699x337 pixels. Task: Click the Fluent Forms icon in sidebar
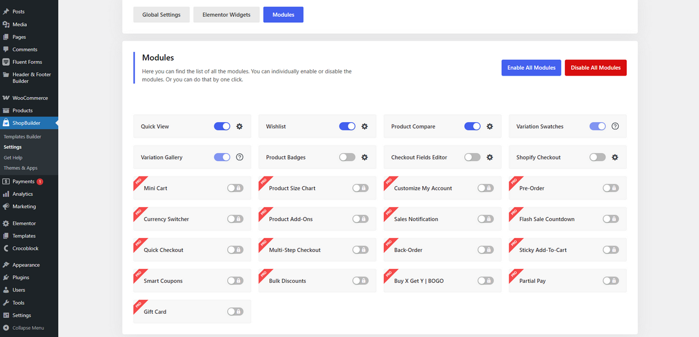pyautogui.click(x=6, y=62)
